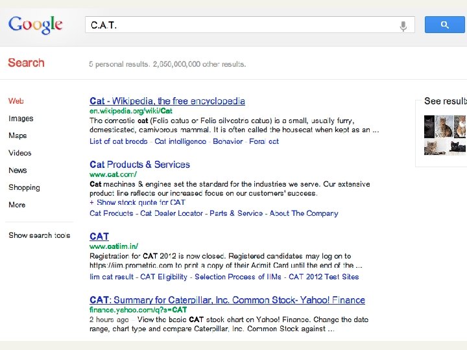Focus the search box containing C.A.T.
The image size is (467, 350).
click(250, 25)
